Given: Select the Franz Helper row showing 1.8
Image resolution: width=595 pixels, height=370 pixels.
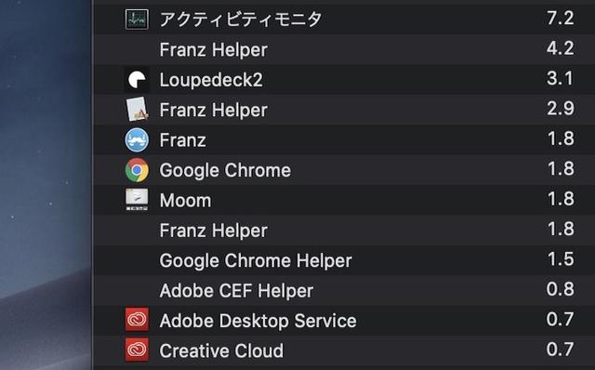Looking at the screenshot, I should tap(344, 230).
